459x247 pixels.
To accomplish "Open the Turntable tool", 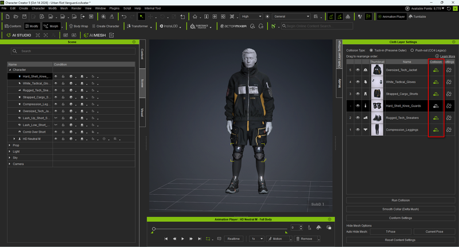I will (418, 17).
